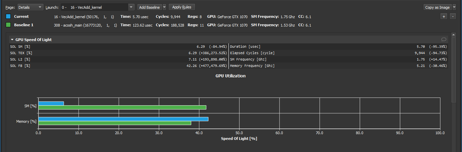Expand the Copy as Image options arrow
Image resolution: width=462 pixels, height=152 pixels.
tap(454, 7)
